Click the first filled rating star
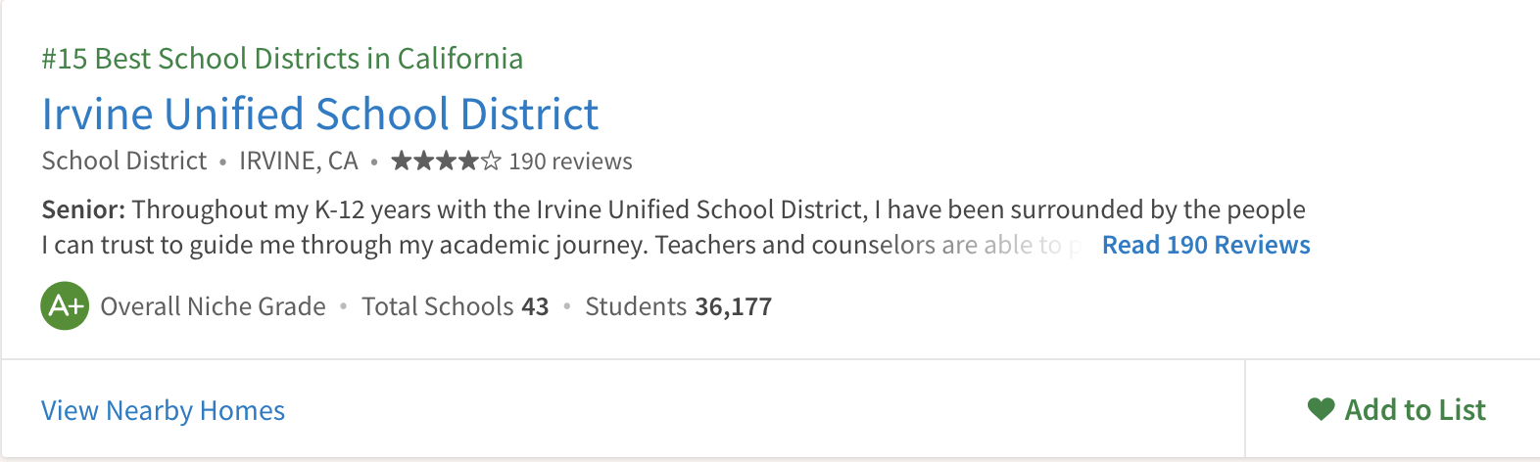This screenshot has height=462, width=1540. [x=402, y=161]
